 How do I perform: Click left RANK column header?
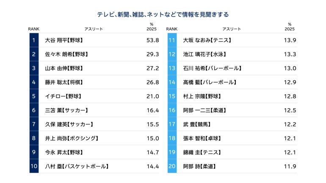coord(33,29)
